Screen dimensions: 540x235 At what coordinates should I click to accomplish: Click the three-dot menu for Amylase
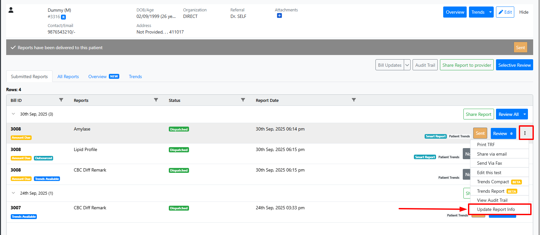(525, 133)
